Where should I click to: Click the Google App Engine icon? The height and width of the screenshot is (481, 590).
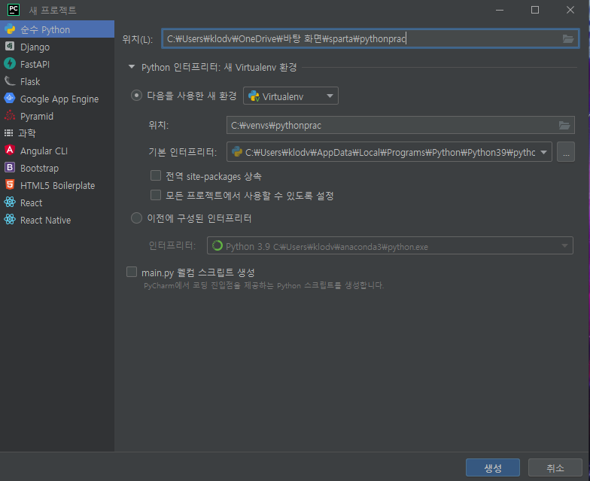click(10, 98)
